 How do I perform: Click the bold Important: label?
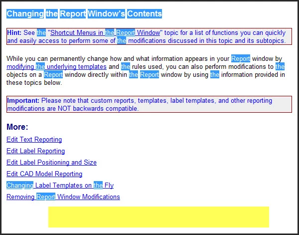(x=23, y=101)
